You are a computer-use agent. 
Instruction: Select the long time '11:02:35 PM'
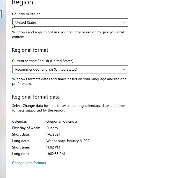click(55, 154)
